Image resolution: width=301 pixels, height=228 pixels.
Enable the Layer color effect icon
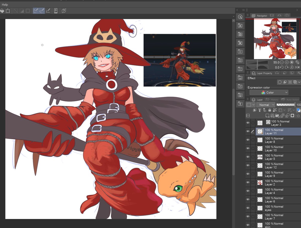pyautogui.click(x=295, y=82)
